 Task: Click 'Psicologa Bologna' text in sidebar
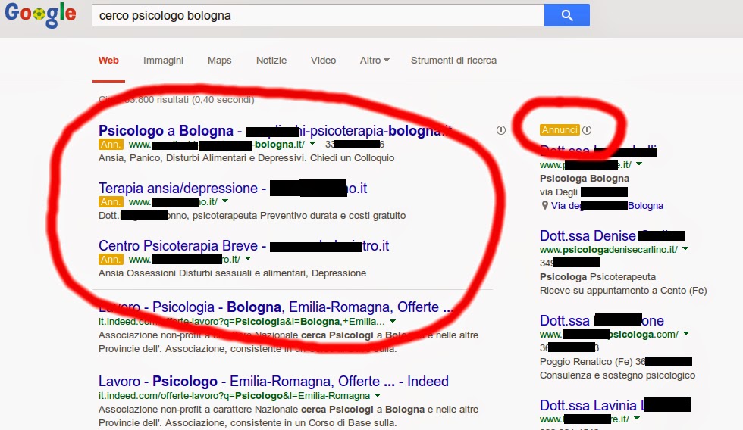point(585,179)
